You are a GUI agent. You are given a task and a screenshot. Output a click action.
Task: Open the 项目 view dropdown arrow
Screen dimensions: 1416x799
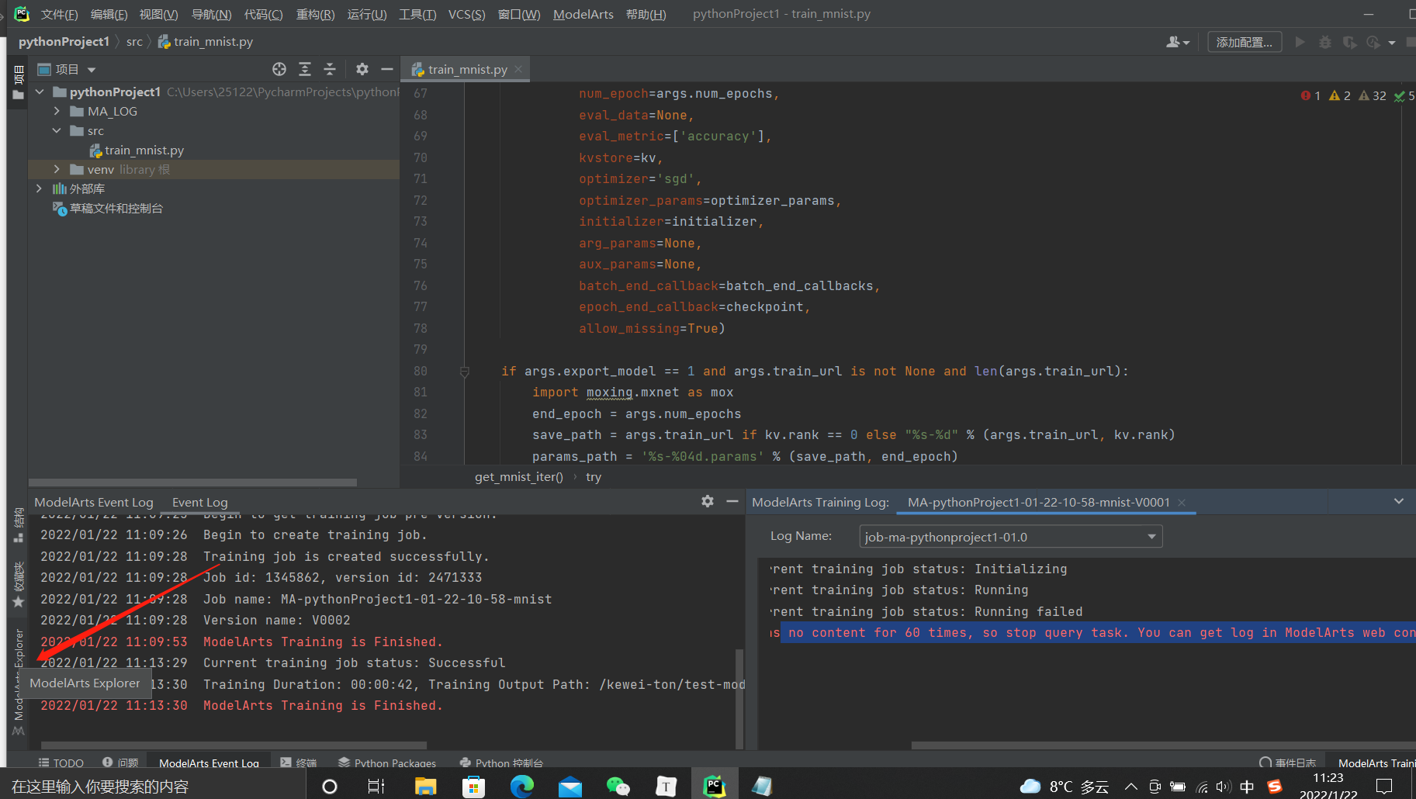pos(92,70)
